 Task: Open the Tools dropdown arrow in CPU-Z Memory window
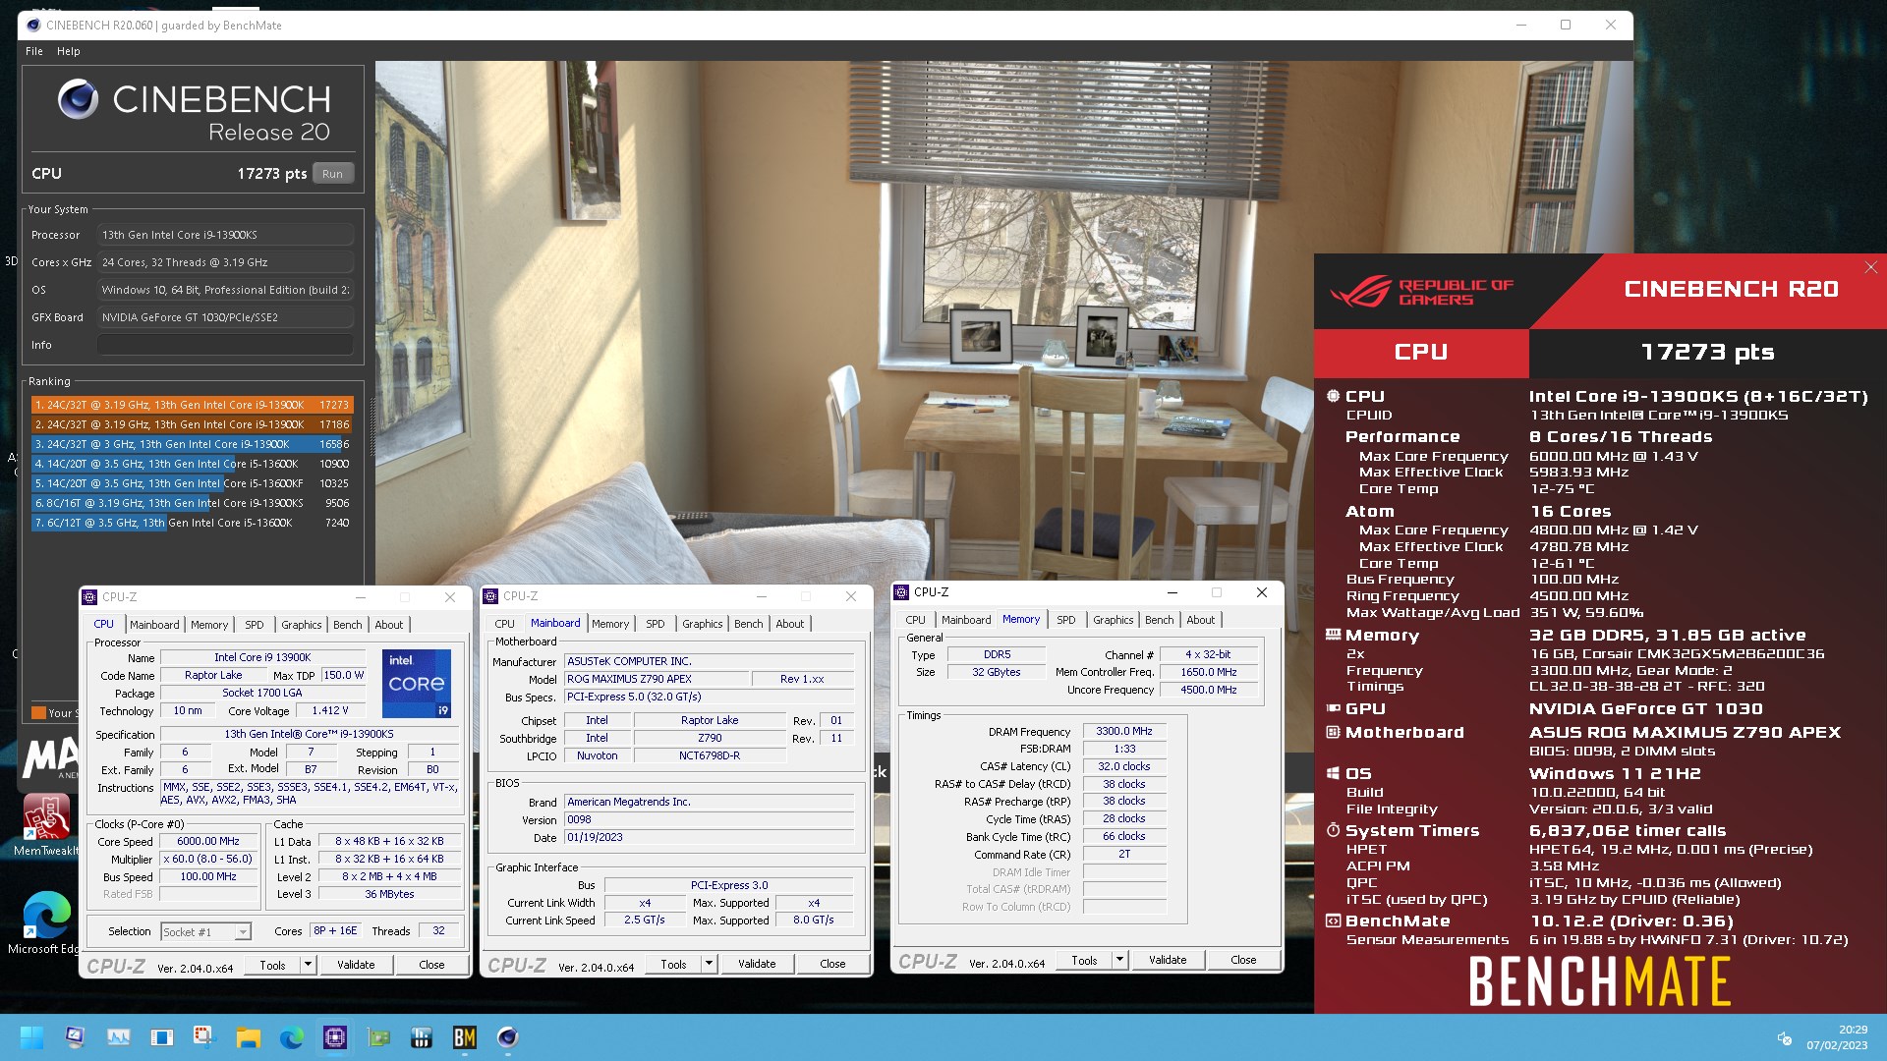tap(1119, 960)
